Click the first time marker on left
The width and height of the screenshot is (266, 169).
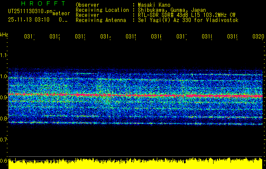coord(29,37)
